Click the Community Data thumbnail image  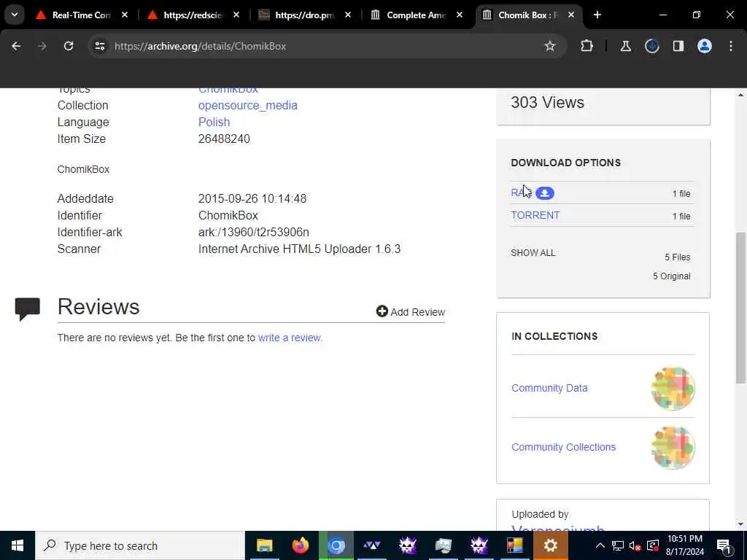click(x=673, y=389)
